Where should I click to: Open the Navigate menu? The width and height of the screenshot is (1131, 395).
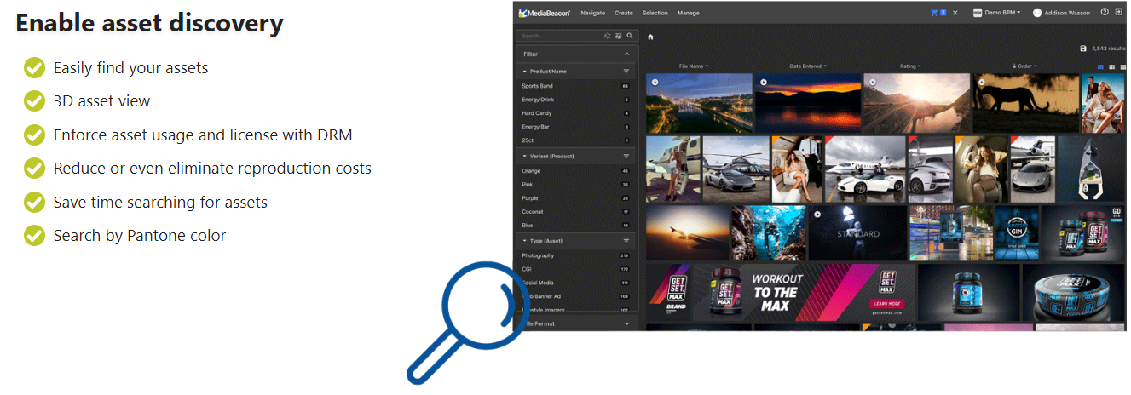click(x=592, y=13)
